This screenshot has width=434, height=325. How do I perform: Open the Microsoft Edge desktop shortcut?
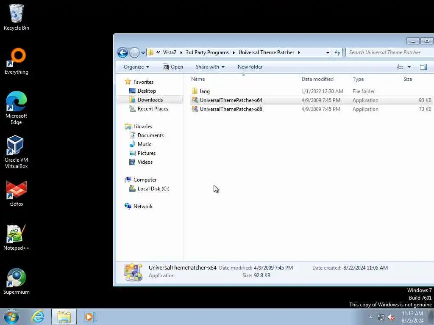(17, 108)
